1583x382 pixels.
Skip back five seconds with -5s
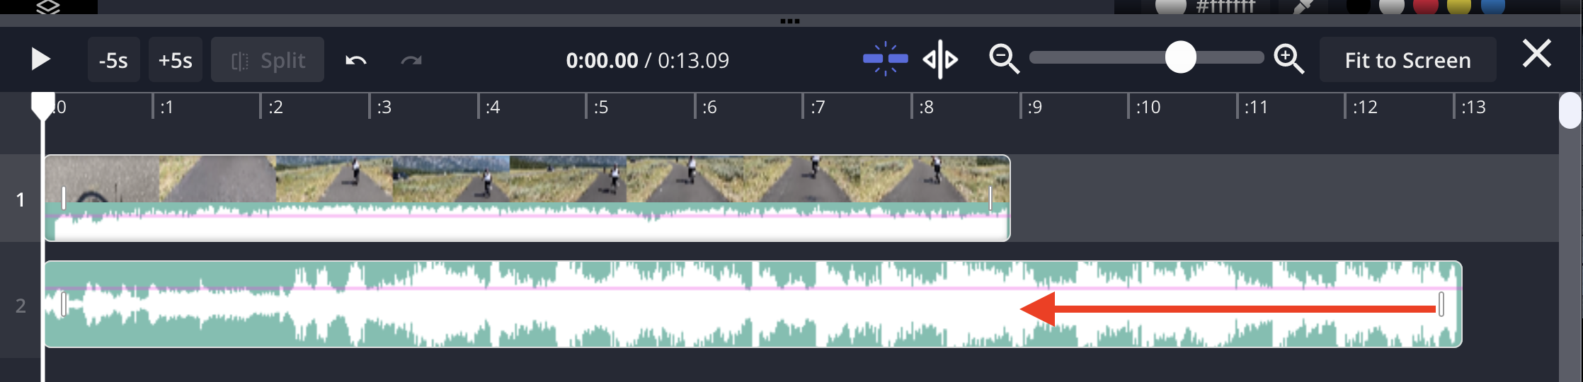click(113, 60)
